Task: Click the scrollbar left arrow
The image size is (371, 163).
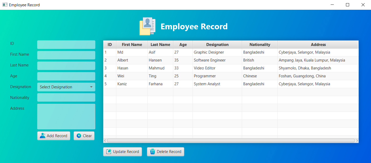Action: pyautogui.click(x=105, y=141)
